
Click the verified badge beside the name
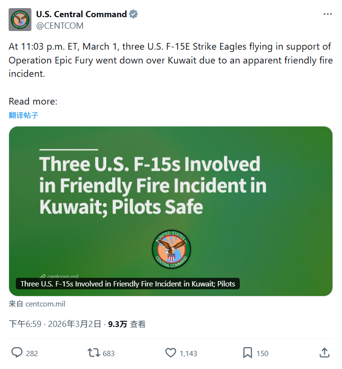coord(133,14)
